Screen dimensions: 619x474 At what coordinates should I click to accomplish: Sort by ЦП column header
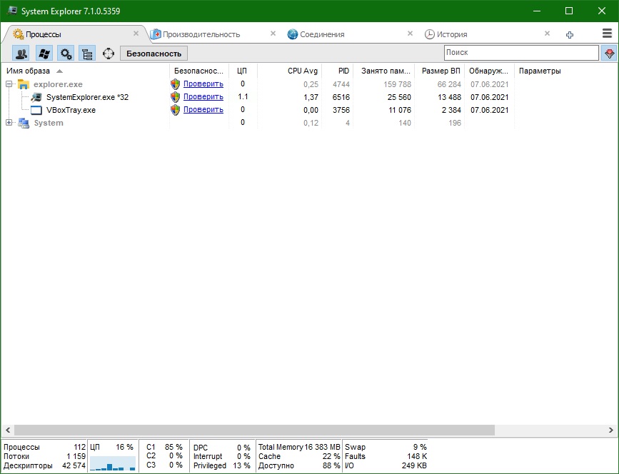coord(243,71)
